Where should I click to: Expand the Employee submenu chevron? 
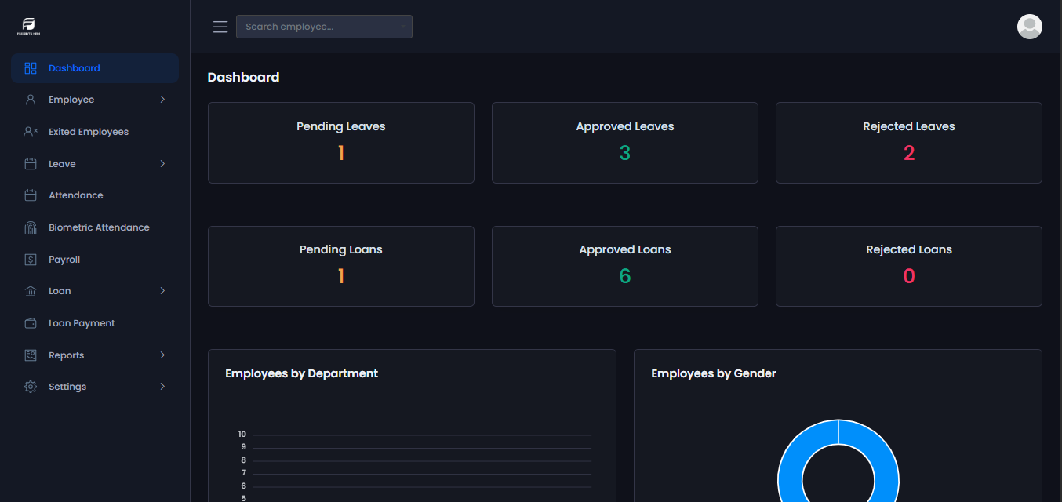click(162, 100)
